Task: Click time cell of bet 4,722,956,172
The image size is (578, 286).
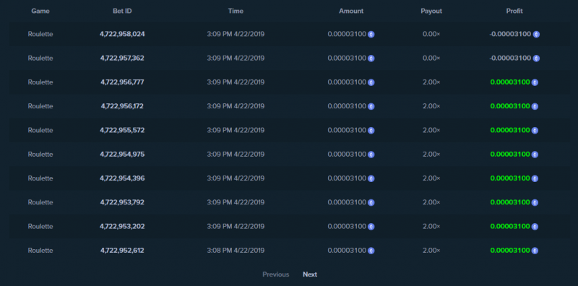Action: pyautogui.click(x=236, y=105)
